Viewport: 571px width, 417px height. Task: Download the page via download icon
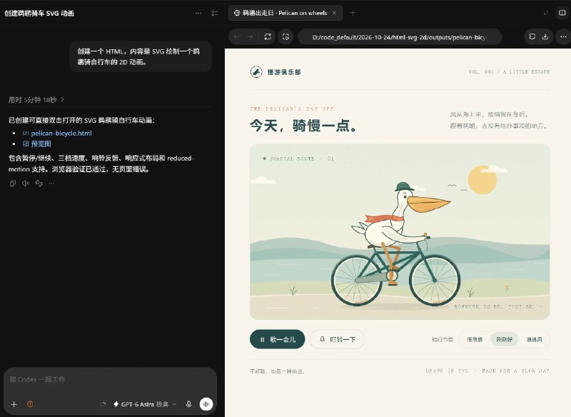545,37
